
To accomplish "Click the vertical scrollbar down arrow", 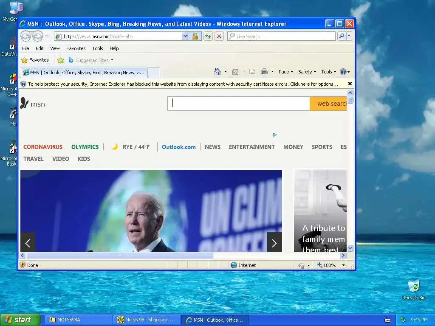I will click(x=350, y=248).
